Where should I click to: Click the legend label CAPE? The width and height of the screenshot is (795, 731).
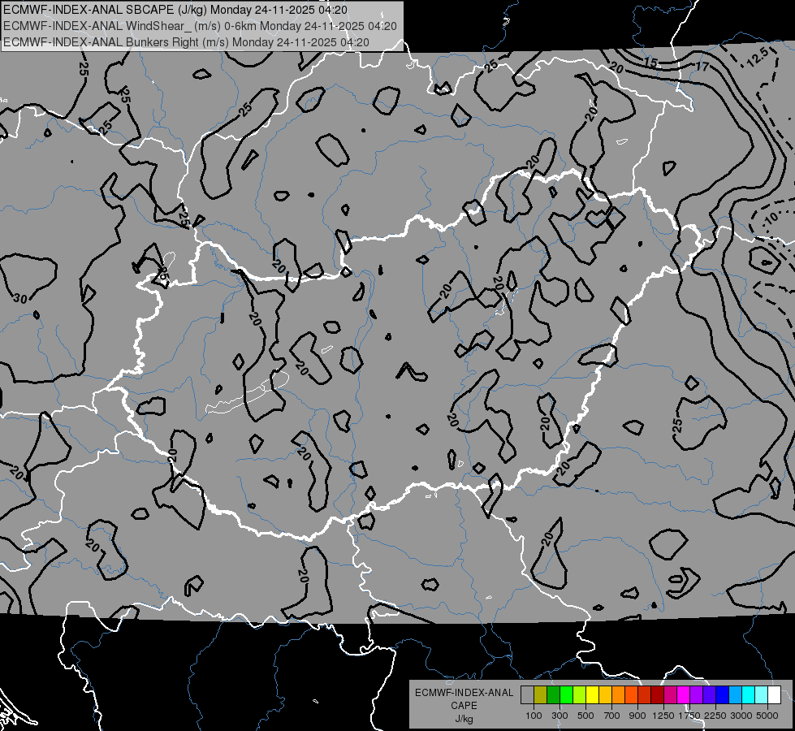(x=464, y=705)
